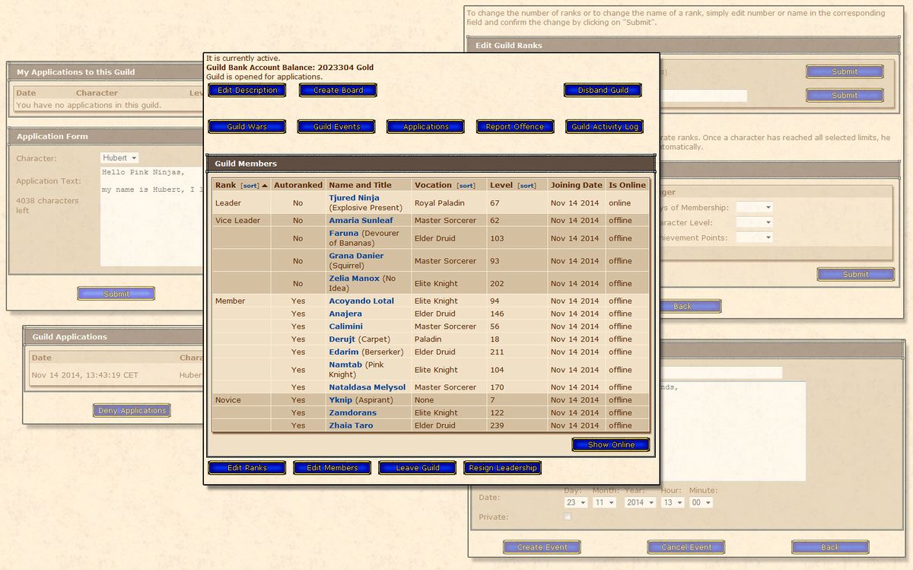Screen dimensions: 913x570
Task: Show online guild members
Action: point(610,445)
